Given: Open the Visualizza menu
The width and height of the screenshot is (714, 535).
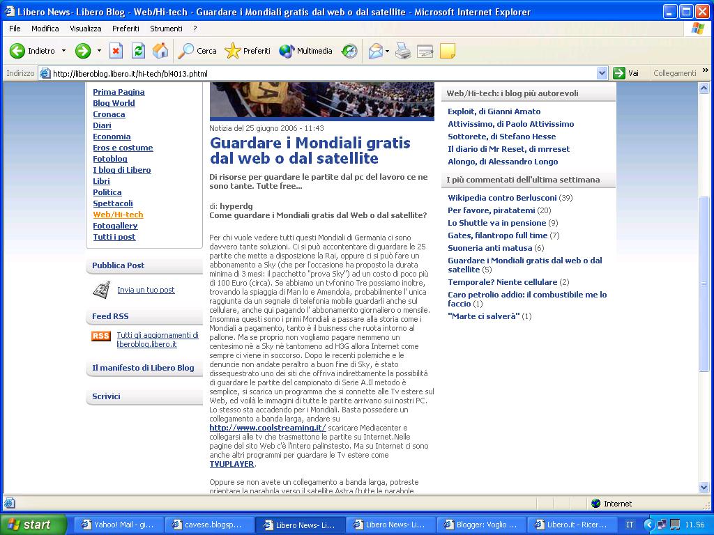Looking at the screenshot, I should (x=86, y=28).
